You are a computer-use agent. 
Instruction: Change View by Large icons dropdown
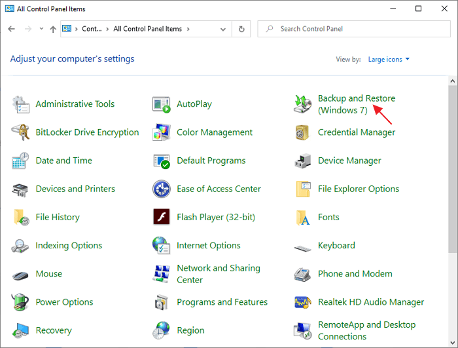[389, 60]
